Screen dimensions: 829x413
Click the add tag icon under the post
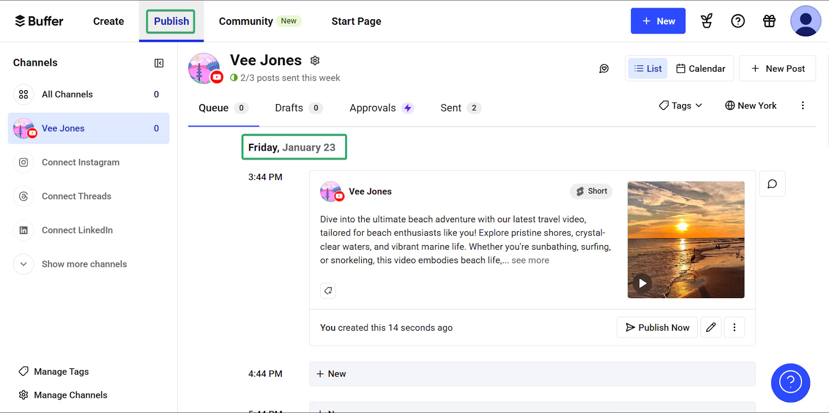pyautogui.click(x=328, y=291)
